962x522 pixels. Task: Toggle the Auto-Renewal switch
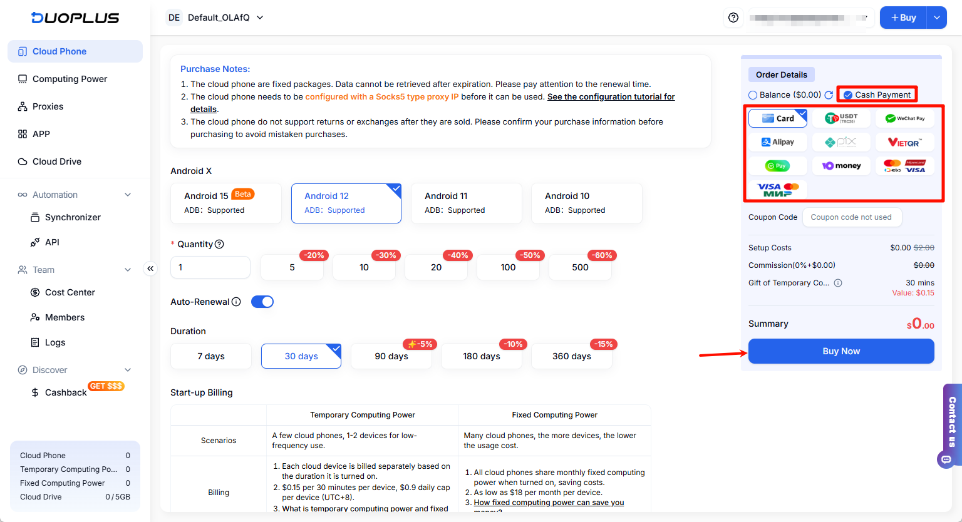(x=262, y=302)
